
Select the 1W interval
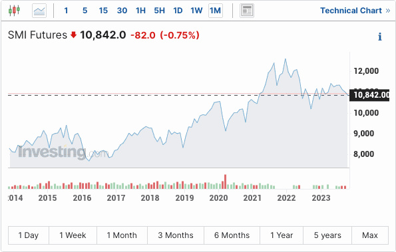click(x=196, y=11)
